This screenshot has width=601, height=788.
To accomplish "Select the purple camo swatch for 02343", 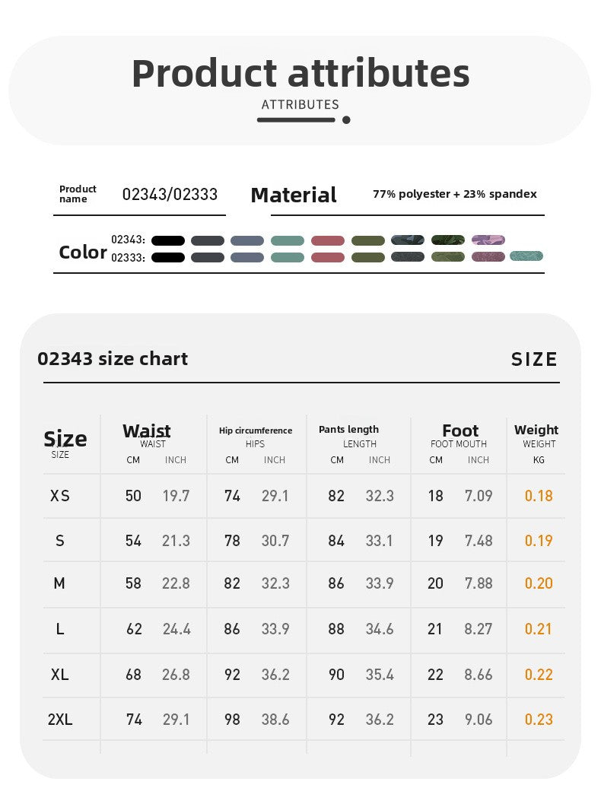I will (488, 240).
